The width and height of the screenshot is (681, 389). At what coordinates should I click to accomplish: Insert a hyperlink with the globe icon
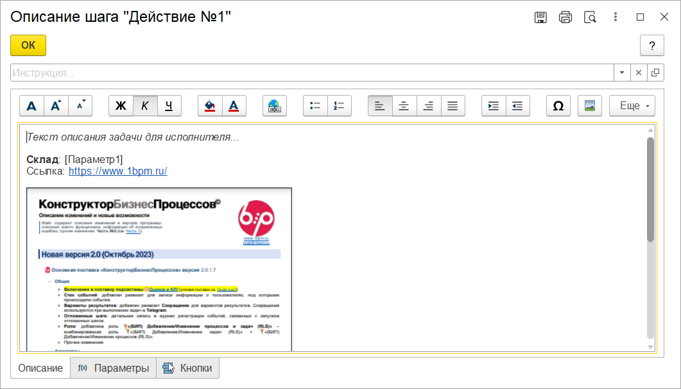click(x=275, y=106)
